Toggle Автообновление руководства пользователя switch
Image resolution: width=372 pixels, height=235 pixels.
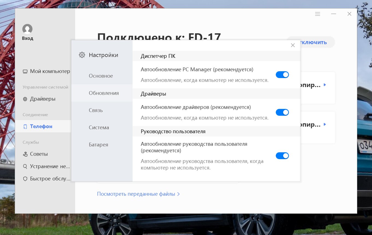[282, 156]
